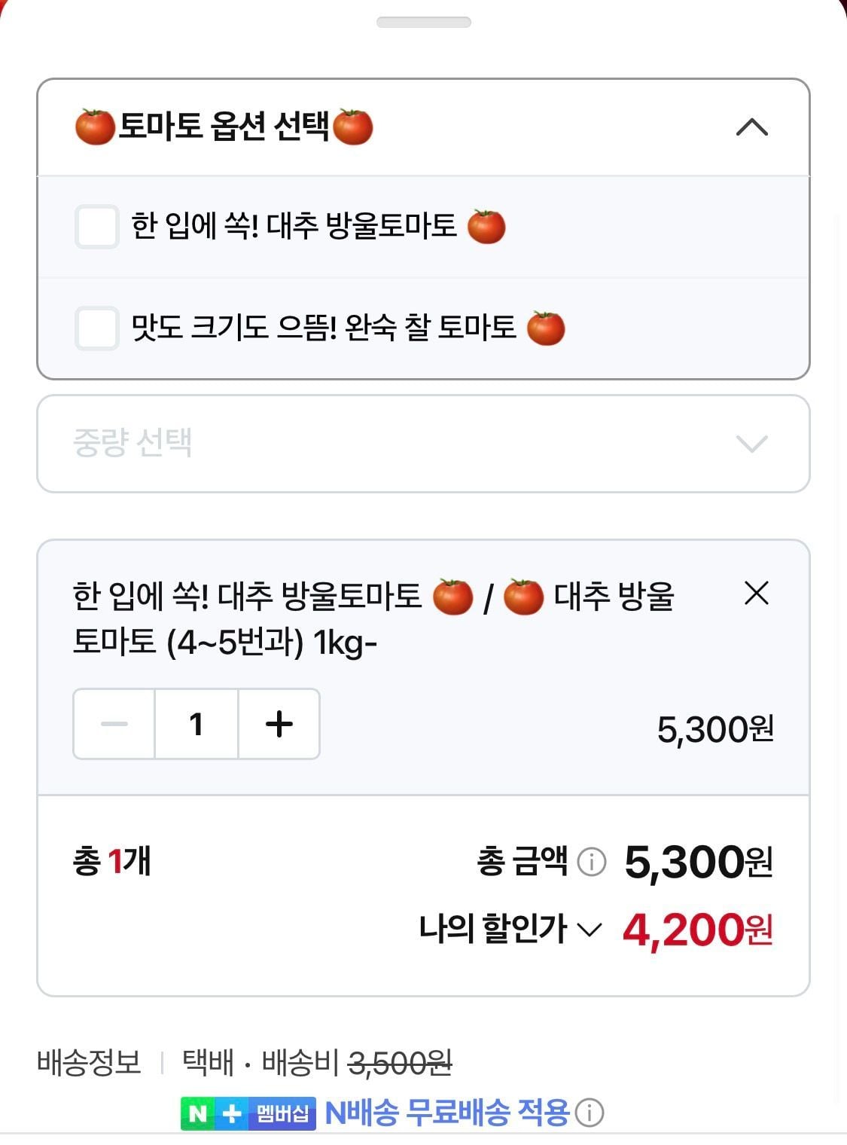847x1145 pixels.
Task: Check the 대추 방울토마토 option checkbox
Action: pyautogui.click(x=97, y=226)
